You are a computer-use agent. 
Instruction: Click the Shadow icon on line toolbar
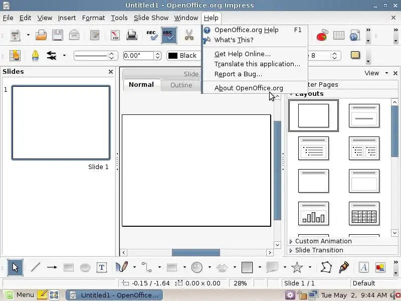click(355, 55)
